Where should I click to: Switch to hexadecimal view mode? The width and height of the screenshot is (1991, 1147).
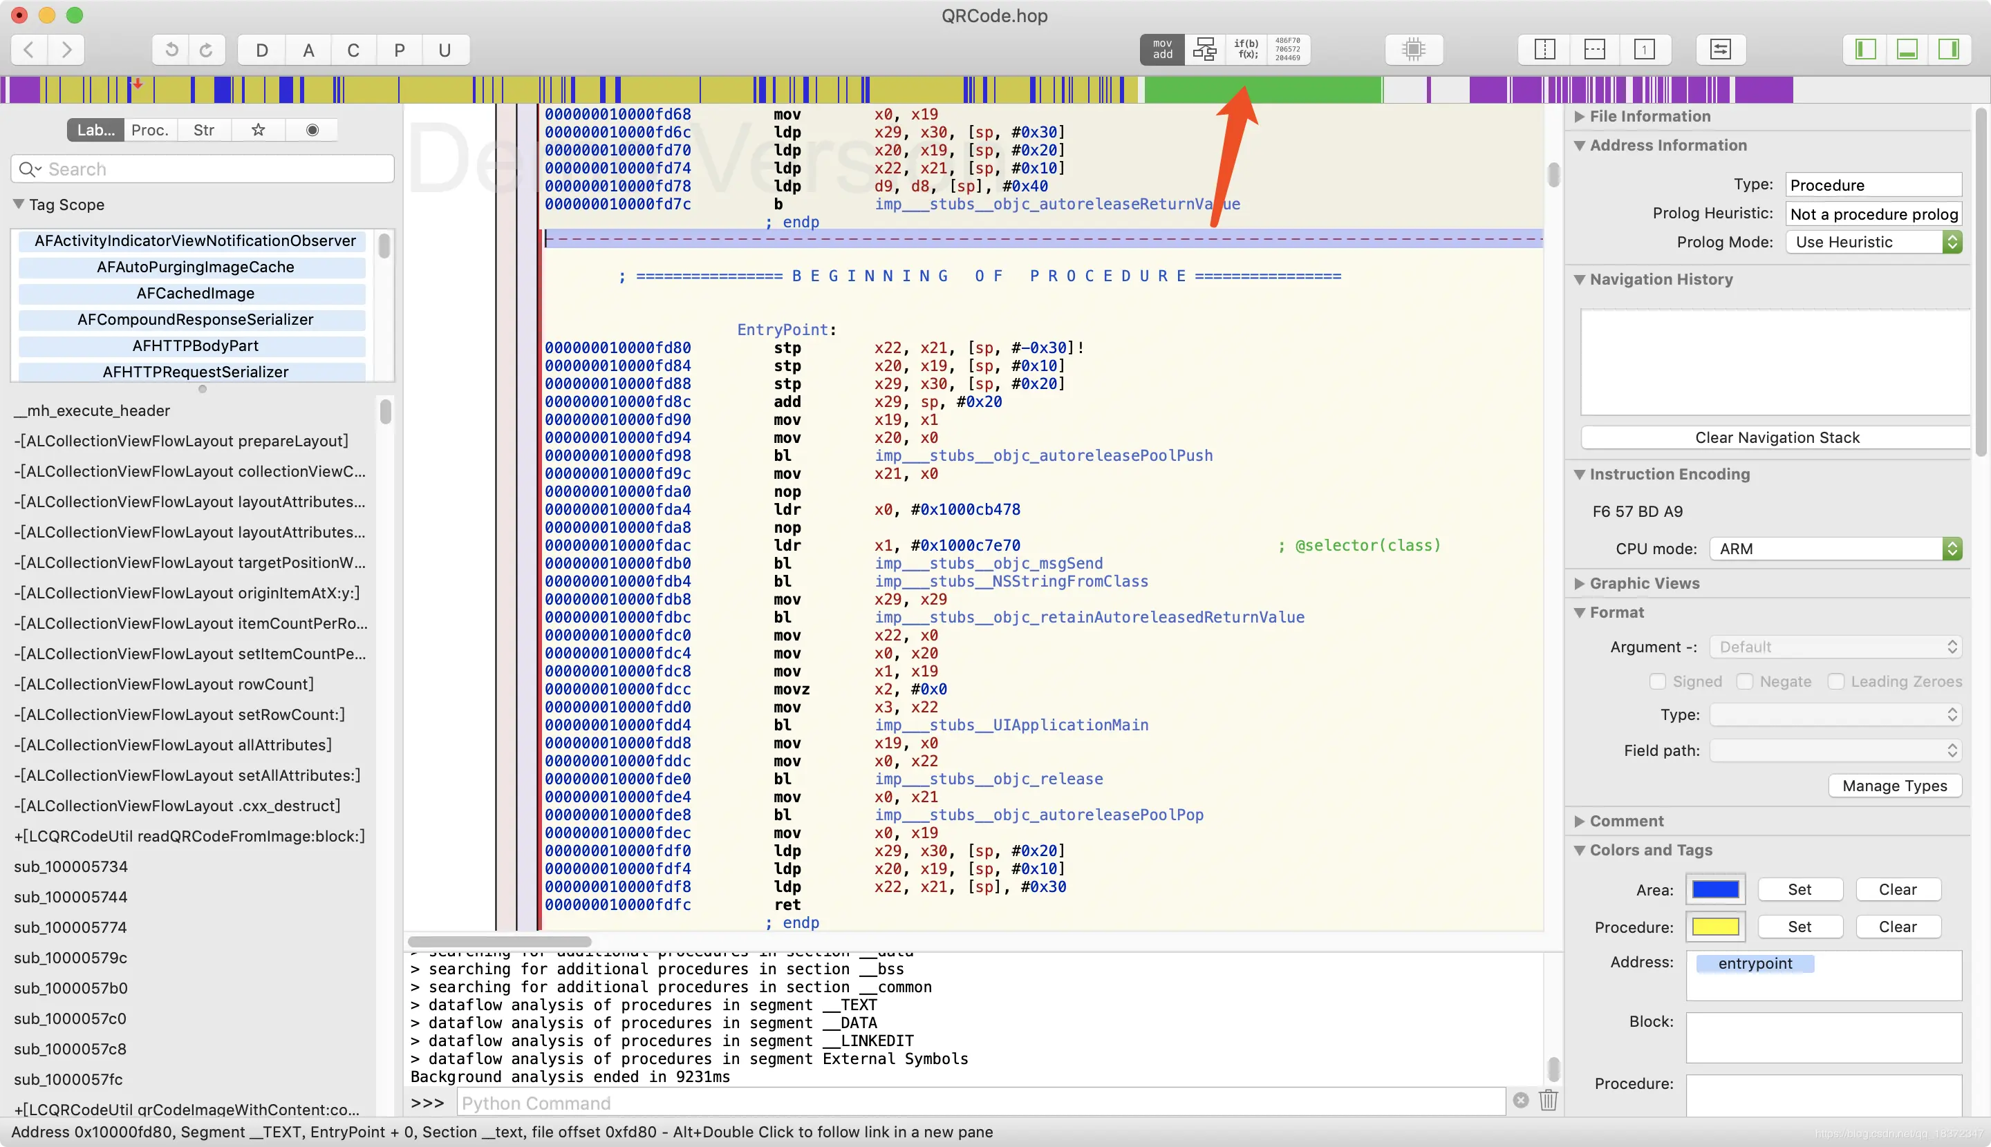(x=1287, y=49)
